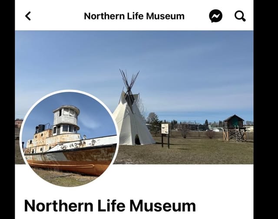View the cover photo of museum grounds

point(134,97)
